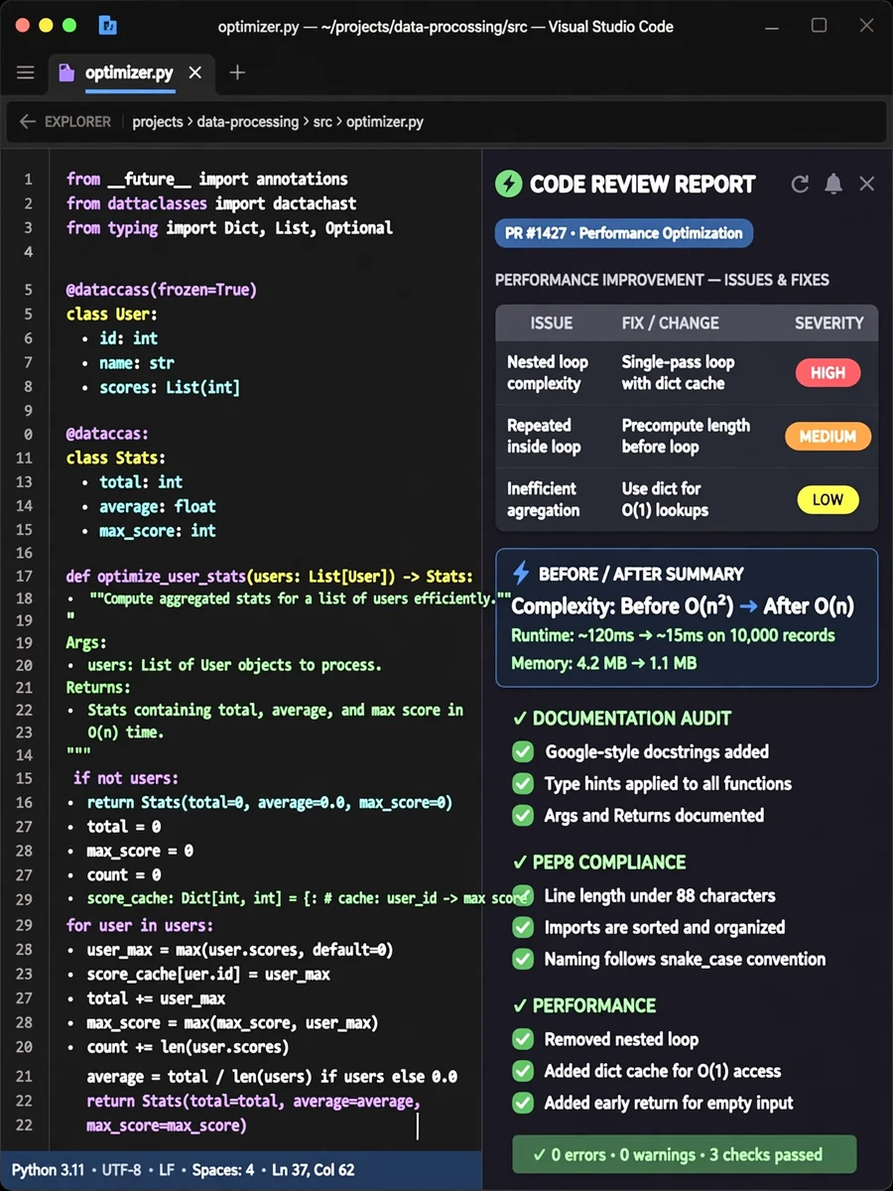893x1191 pixels.
Task: Click the projects breadcrumb segment
Action: pyautogui.click(x=158, y=122)
